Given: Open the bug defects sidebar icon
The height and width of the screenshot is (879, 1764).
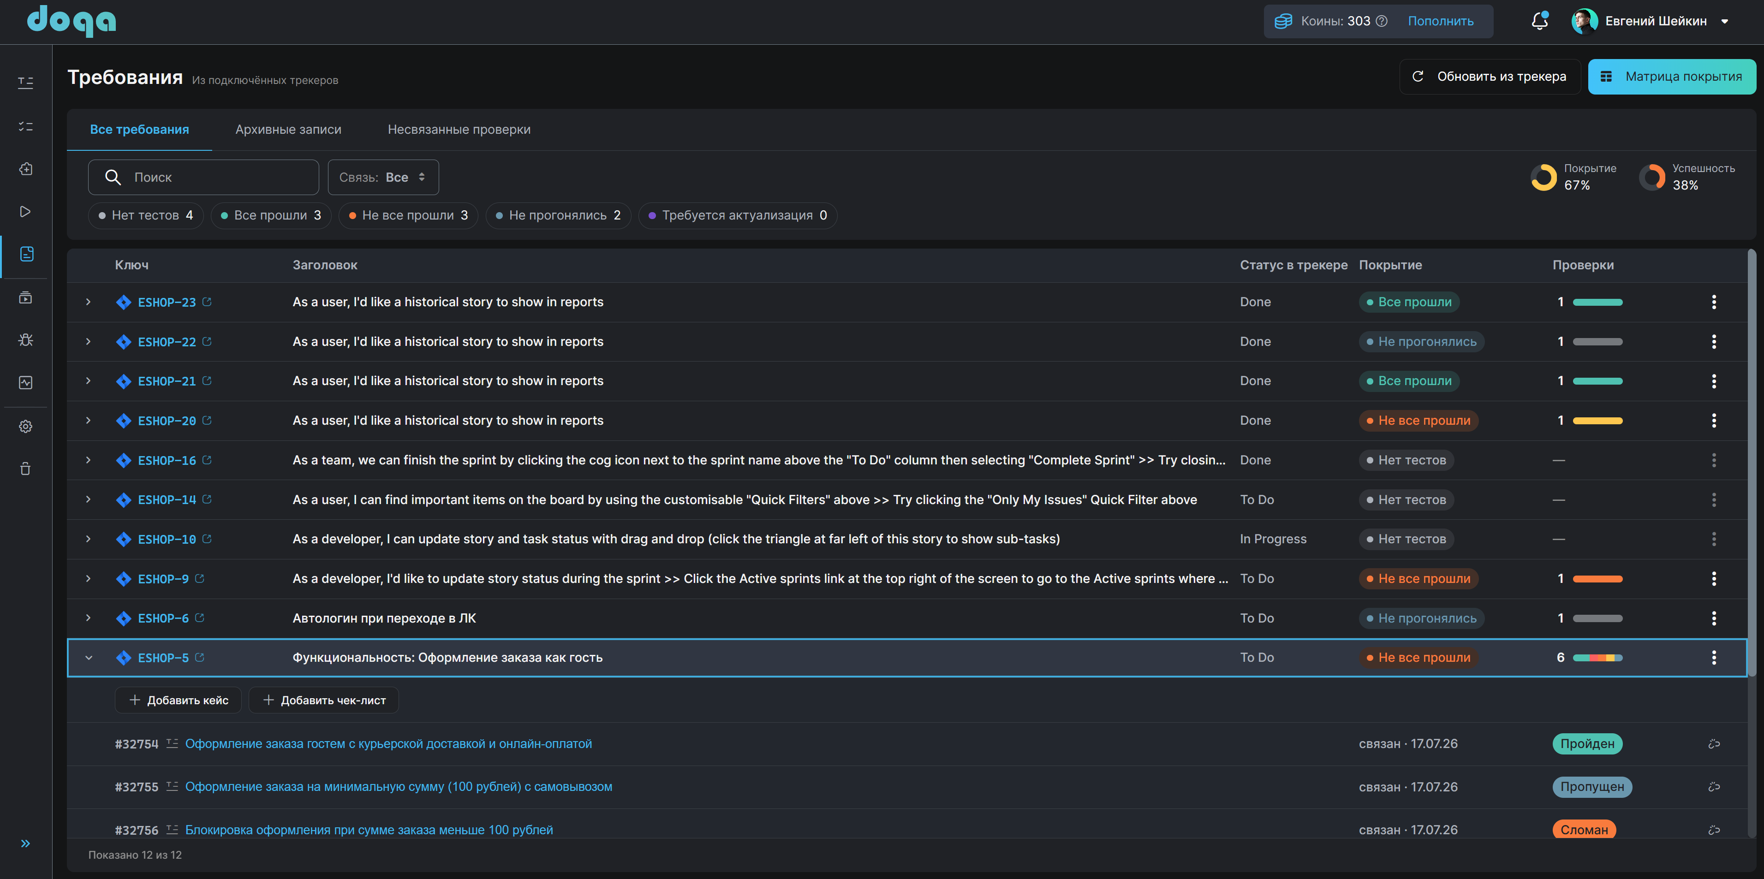Looking at the screenshot, I should 25,339.
